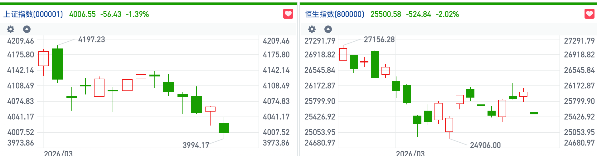Image resolution: width=597 pixels, height=156 pixels.
Task: Select the first red candlestick in 上证指数 chart
Action: coord(44,59)
